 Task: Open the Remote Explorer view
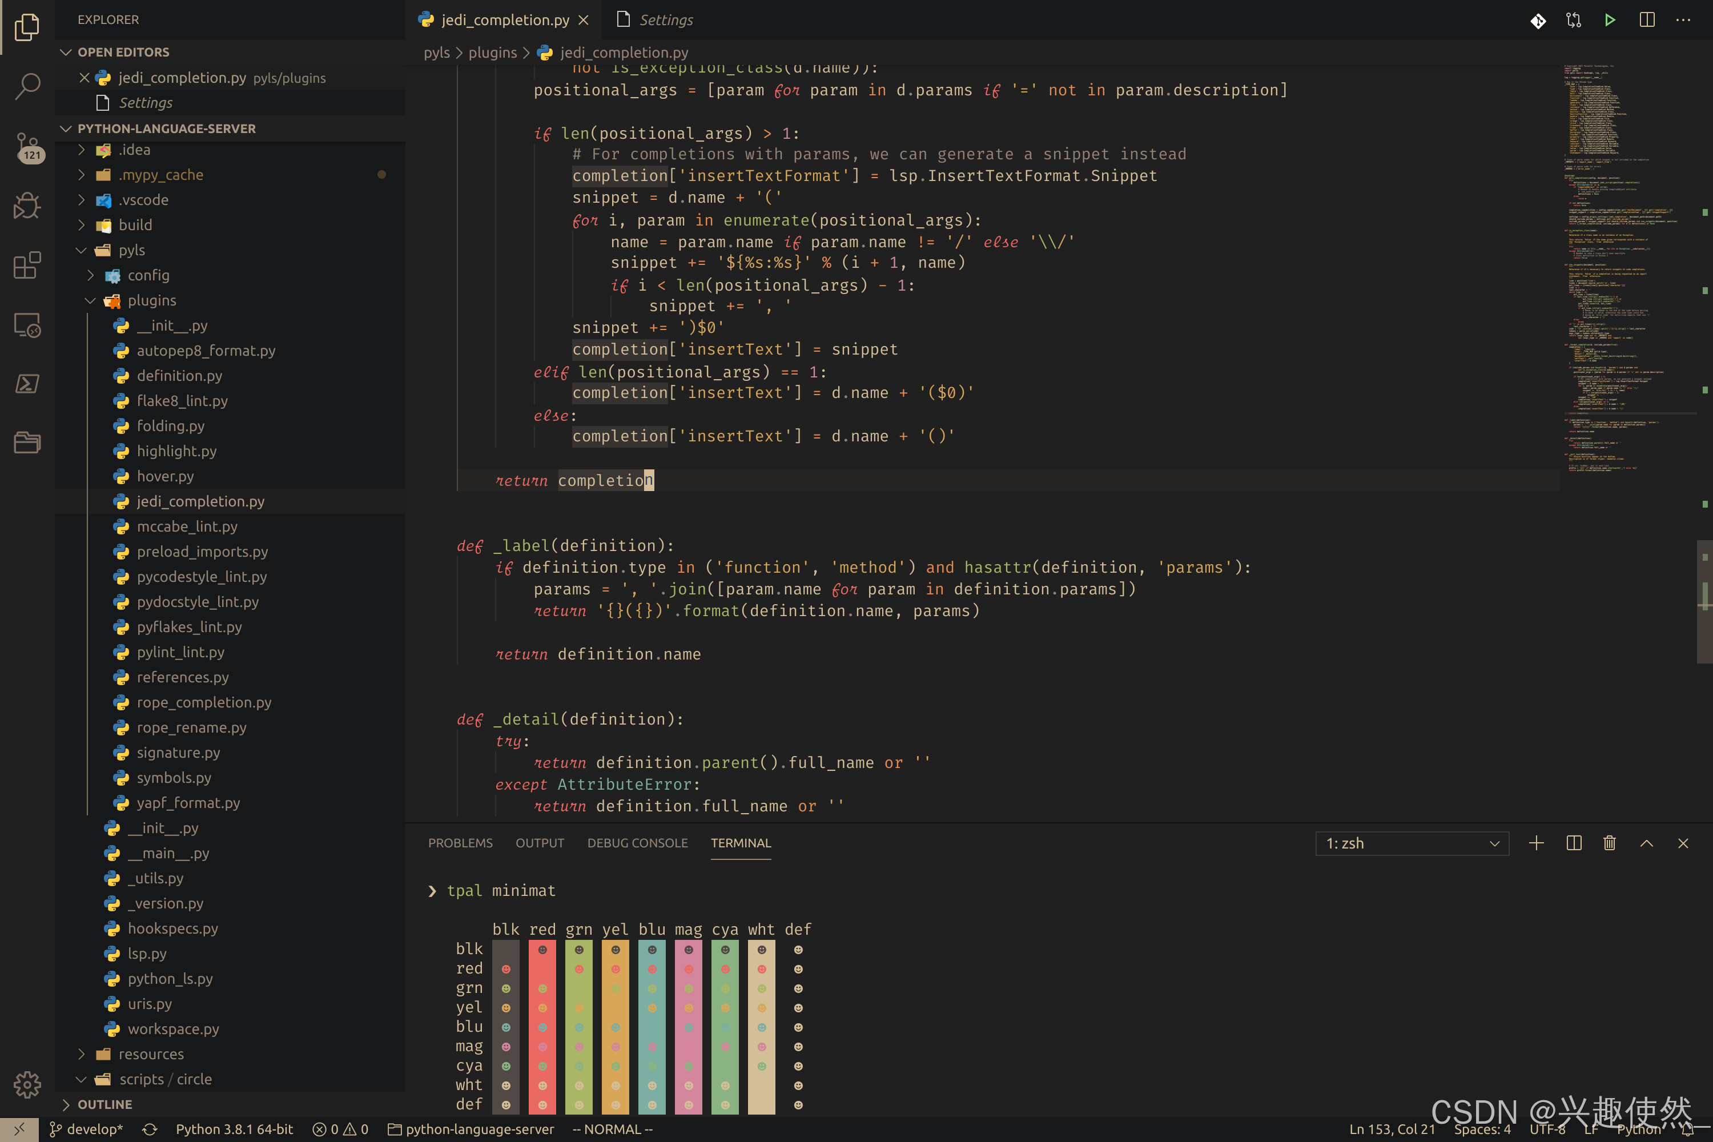[27, 325]
